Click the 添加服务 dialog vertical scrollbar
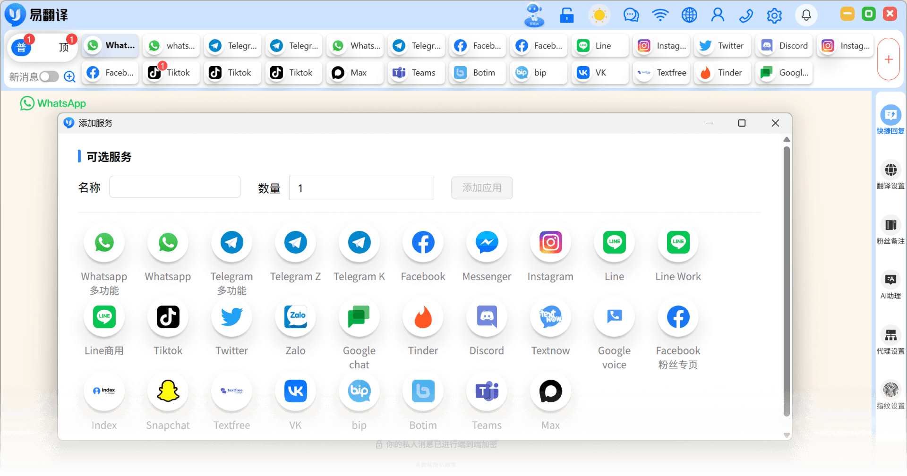Viewport: 907px width, 476px height. pos(787,281)
